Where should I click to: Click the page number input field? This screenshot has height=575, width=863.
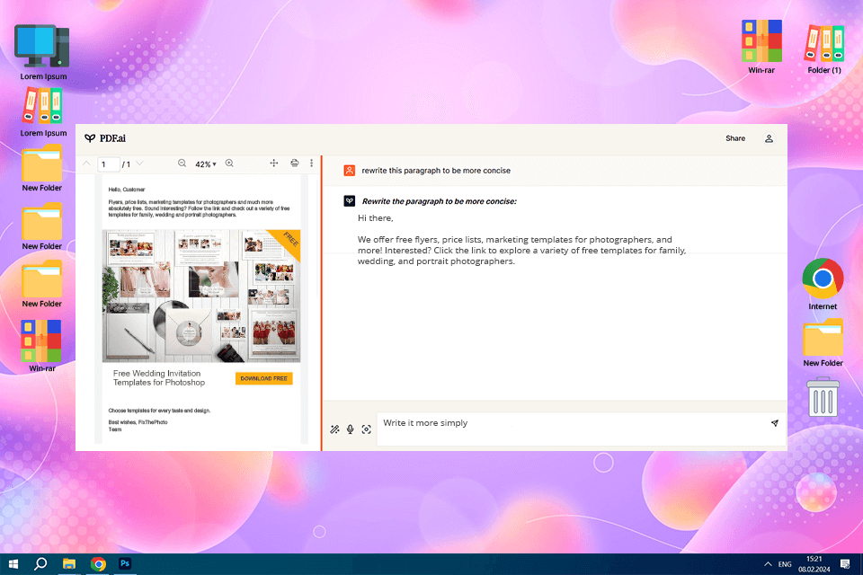109,164
